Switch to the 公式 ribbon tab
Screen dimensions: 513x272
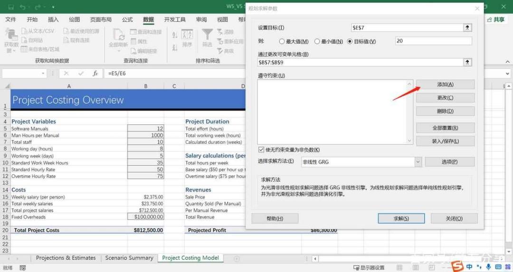pyautogui.click(x=127, y=19)
